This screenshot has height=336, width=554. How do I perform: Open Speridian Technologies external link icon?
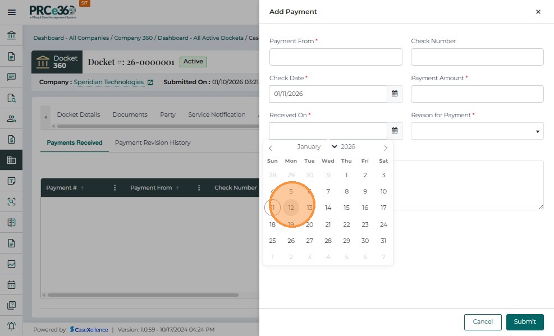(x=150, y=82)
